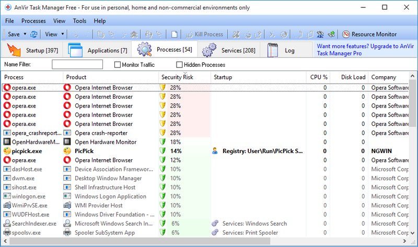Expand the Save dropdown arrow
418x247 pixels.
coord(25,34)
